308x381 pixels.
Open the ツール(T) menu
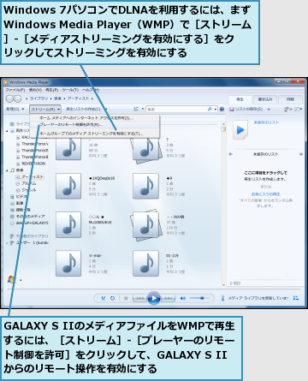70,90
